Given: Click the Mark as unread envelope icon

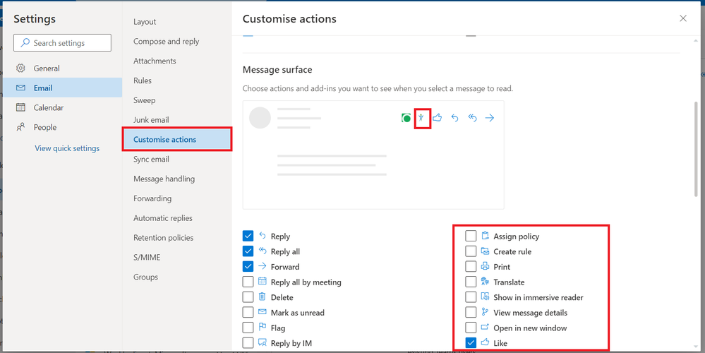Looking at the screenshot, I should (x=263, y=313).
